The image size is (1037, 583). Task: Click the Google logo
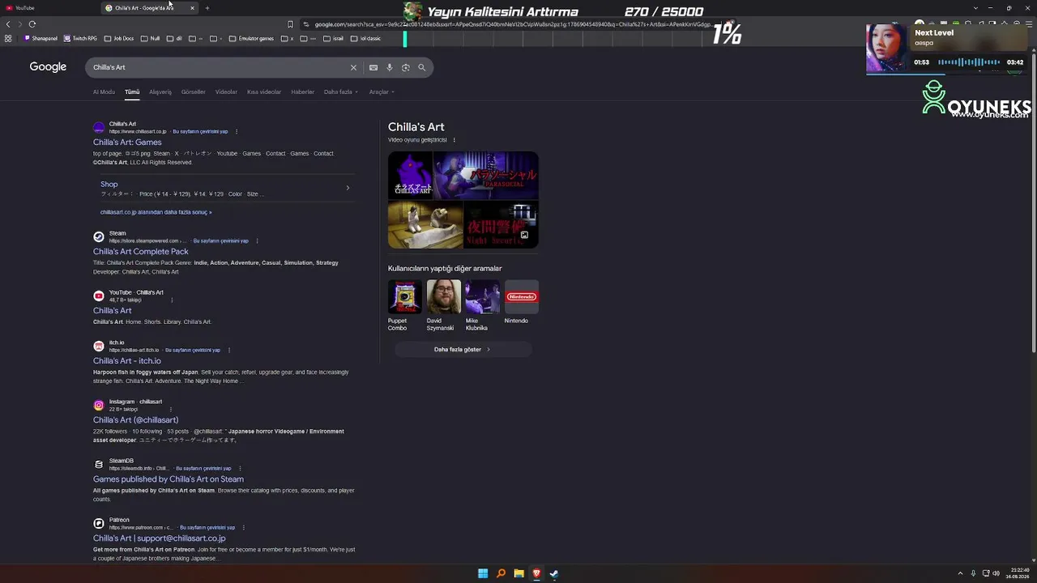click(48, 67)
